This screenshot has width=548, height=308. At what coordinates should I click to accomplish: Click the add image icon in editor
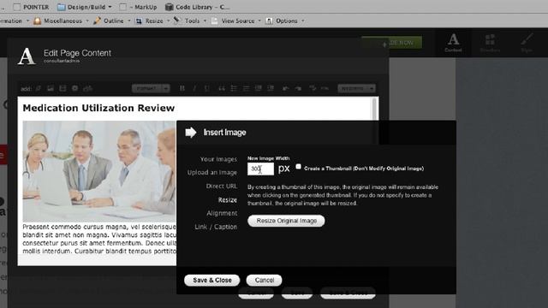[x=51, y=88]
